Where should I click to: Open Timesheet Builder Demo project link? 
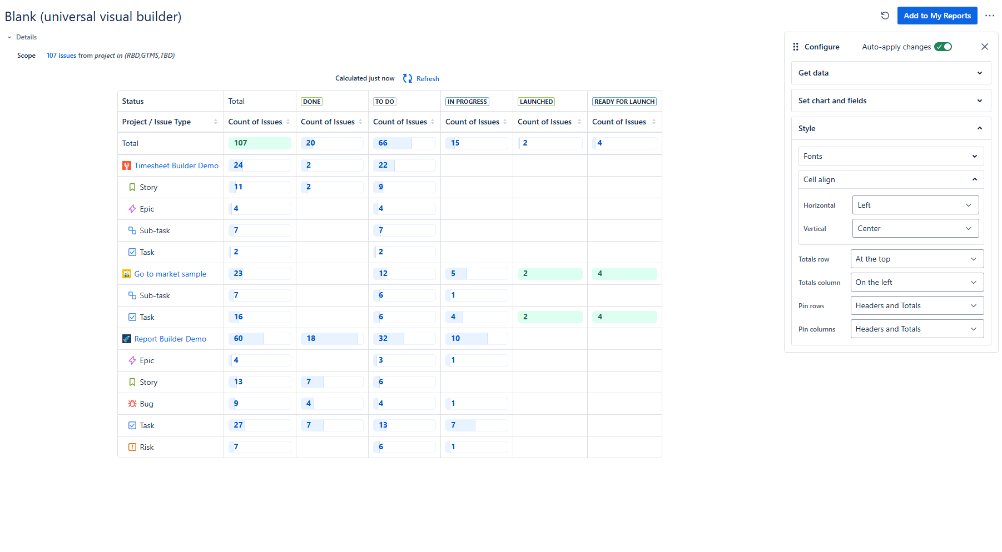coord(176,165)
